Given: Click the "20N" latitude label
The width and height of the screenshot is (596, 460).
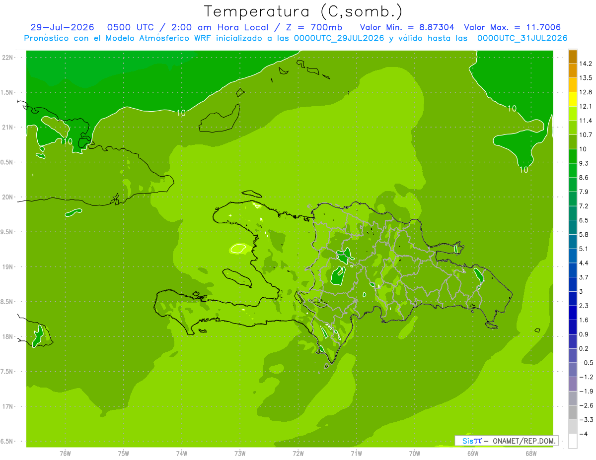Looking at the screenshot, I should (x=8, y=197).
